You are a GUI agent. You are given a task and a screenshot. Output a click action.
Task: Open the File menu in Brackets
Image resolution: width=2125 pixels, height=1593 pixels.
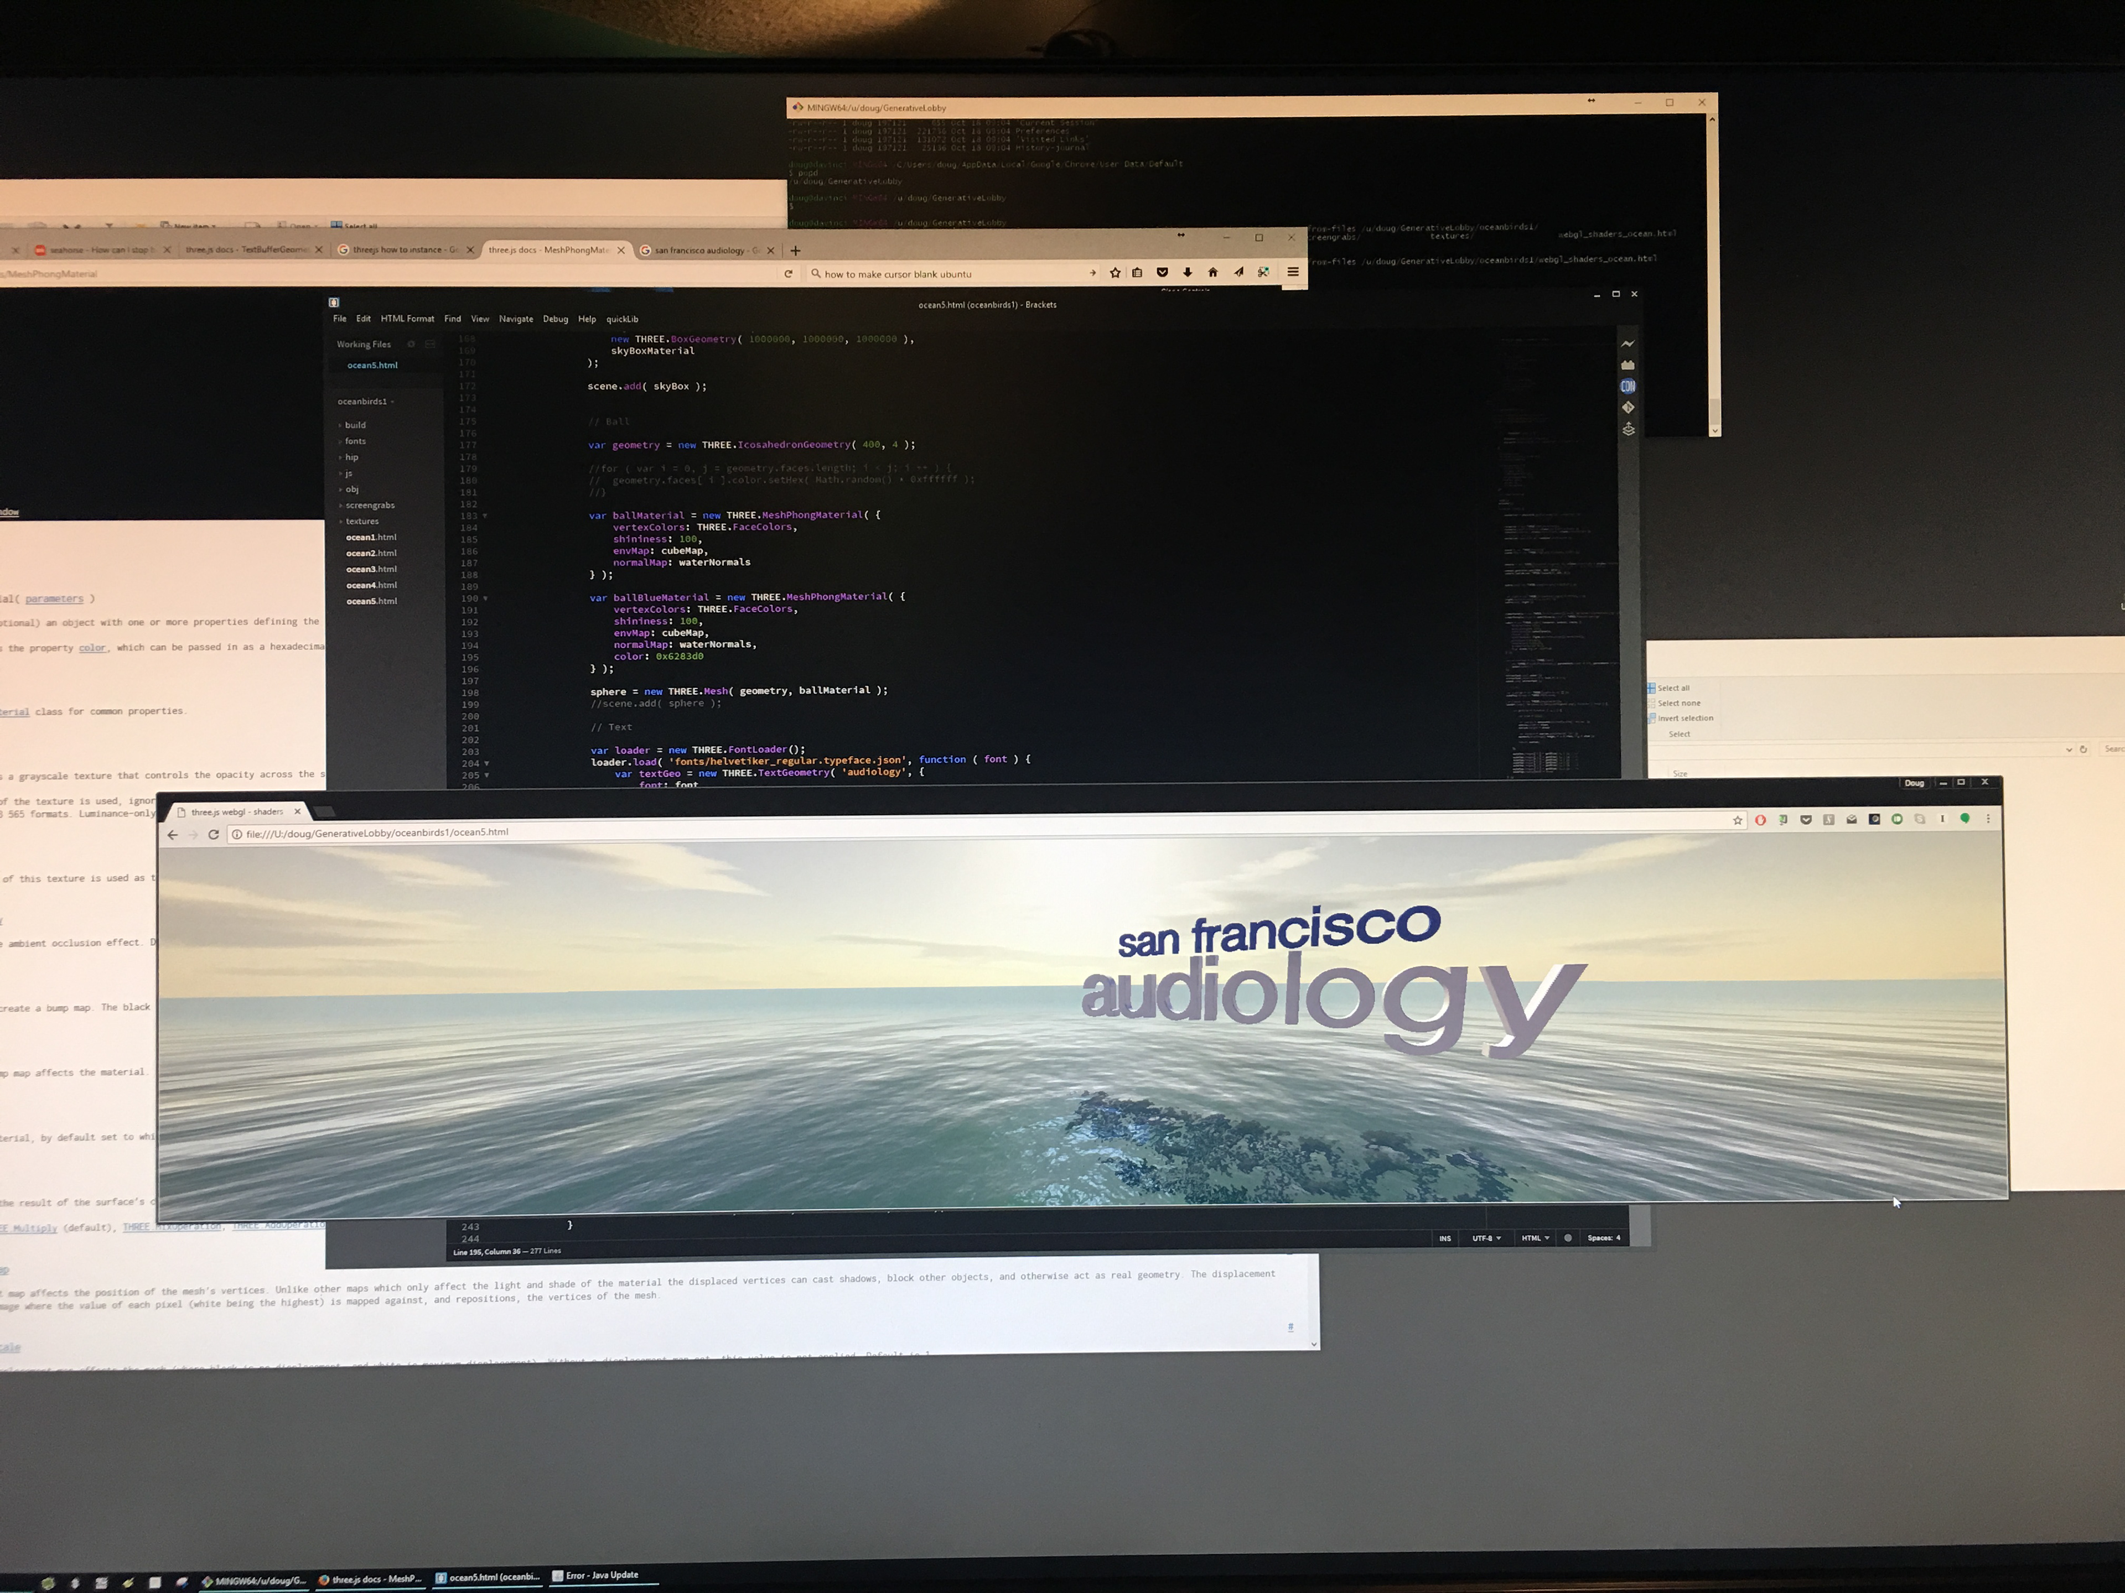click(339, 319)
